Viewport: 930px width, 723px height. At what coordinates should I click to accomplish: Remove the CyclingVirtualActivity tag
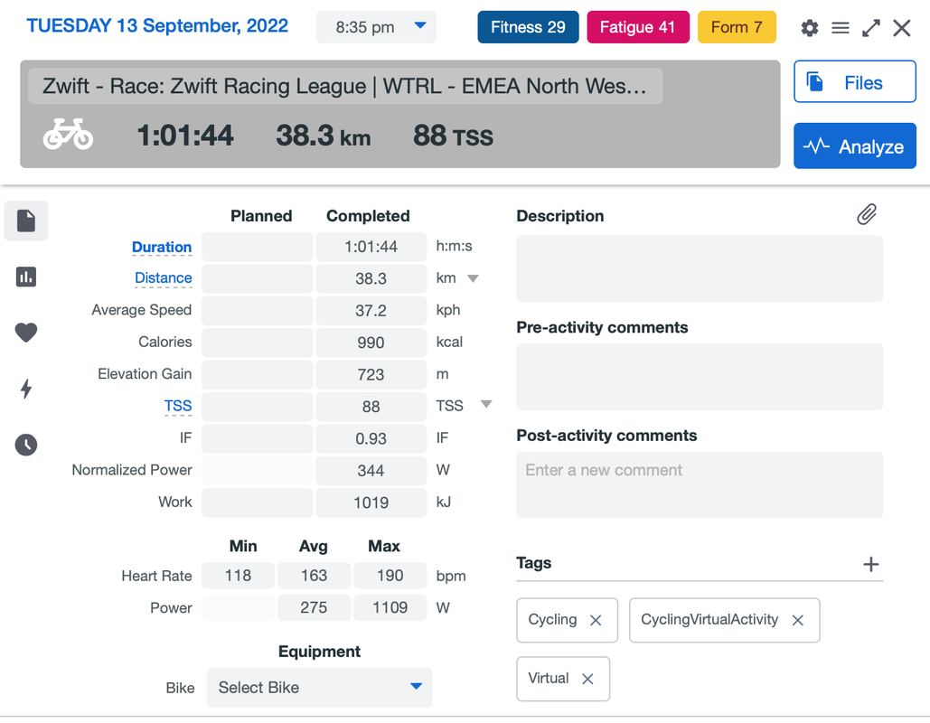[x=798, y=620]
